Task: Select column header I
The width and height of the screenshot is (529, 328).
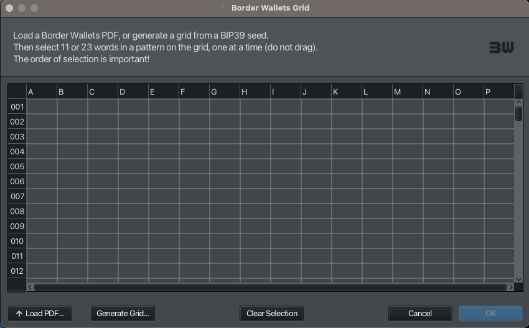Action: click(286, 91)
